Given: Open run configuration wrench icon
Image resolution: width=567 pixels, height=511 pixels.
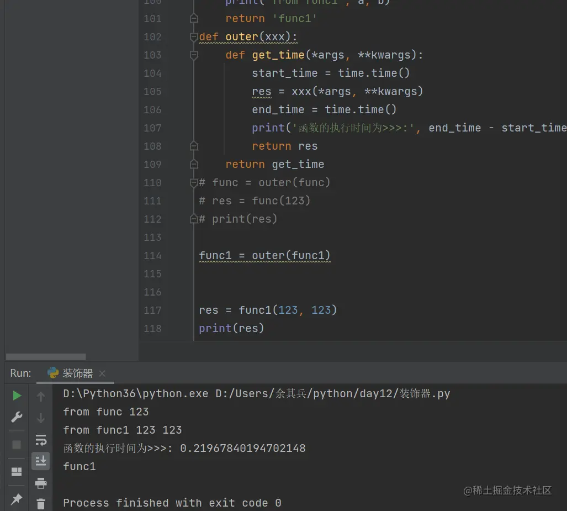Looking at the screenshot, I should point(17,417).
